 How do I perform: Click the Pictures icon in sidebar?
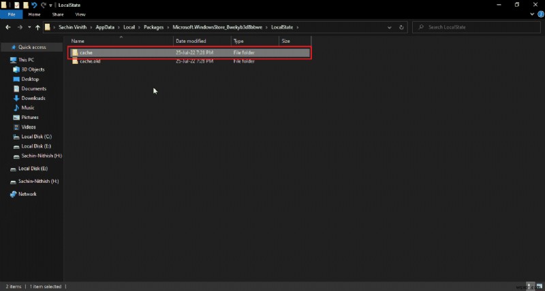16,117
